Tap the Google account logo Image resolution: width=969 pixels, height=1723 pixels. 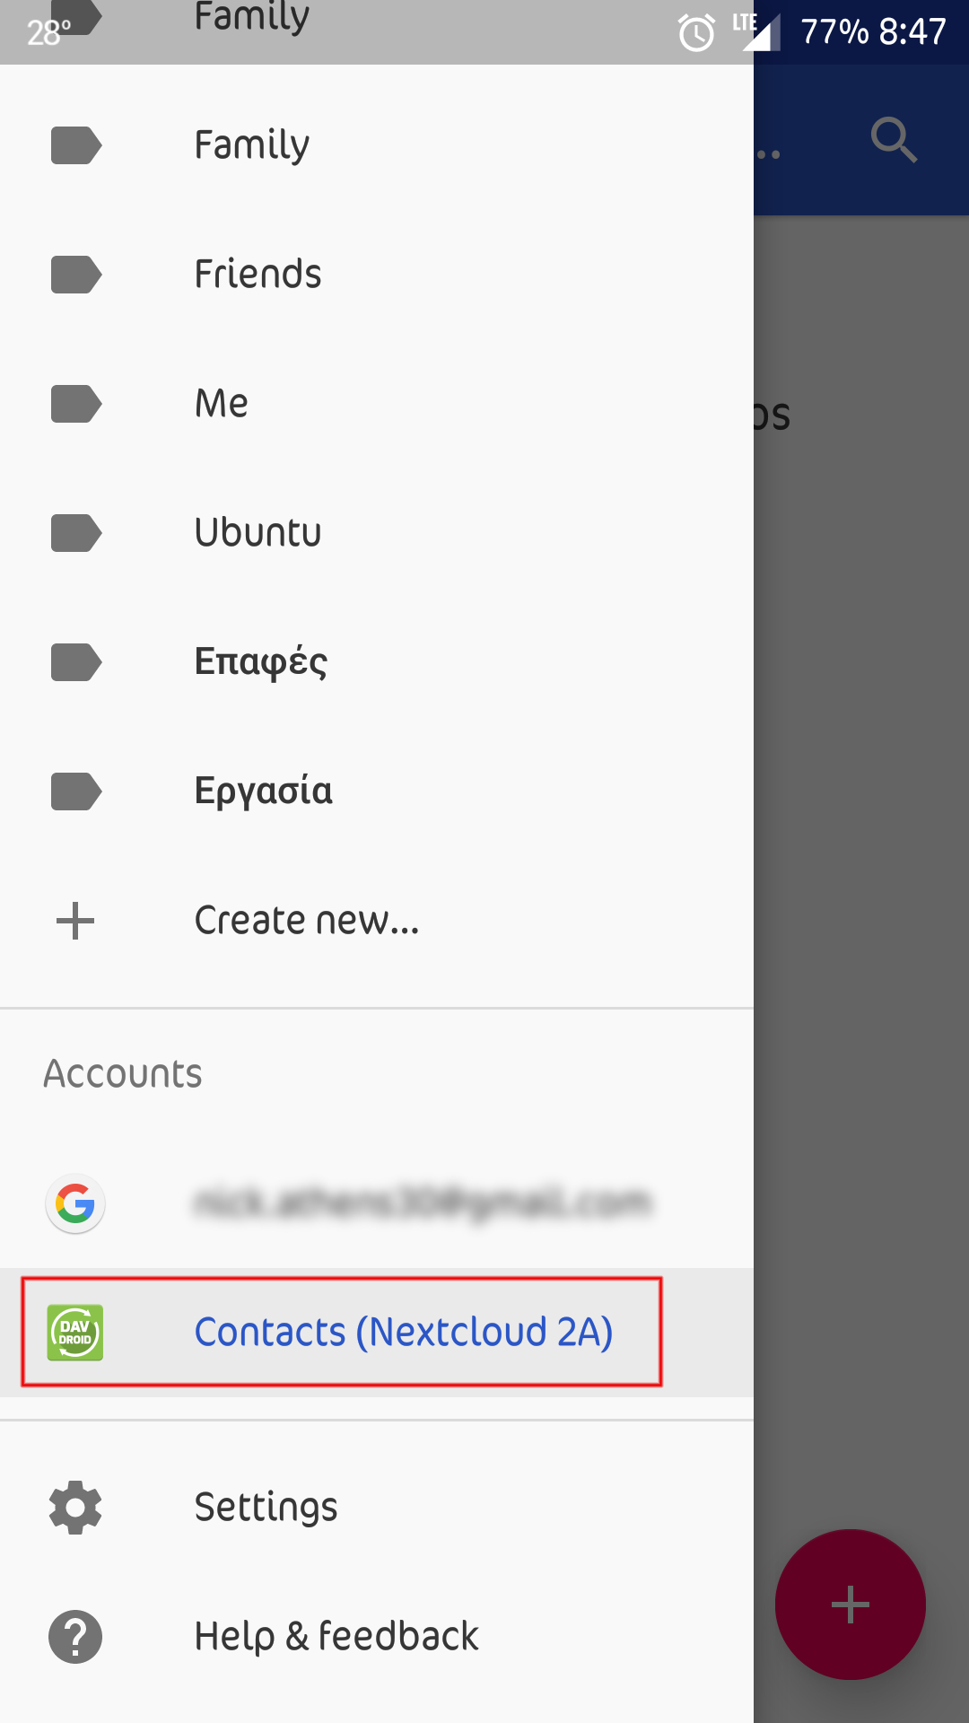pyautogui.click(x=75, y=1203)
